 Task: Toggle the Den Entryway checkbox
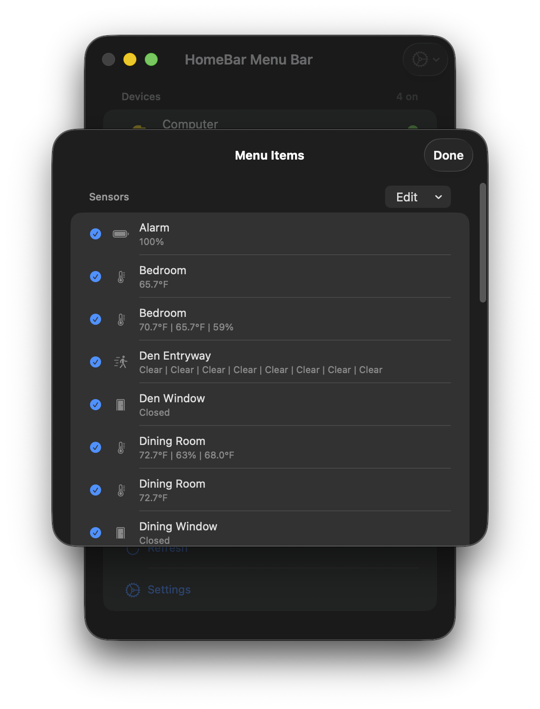pyautogui.click(x=96, y=362)
